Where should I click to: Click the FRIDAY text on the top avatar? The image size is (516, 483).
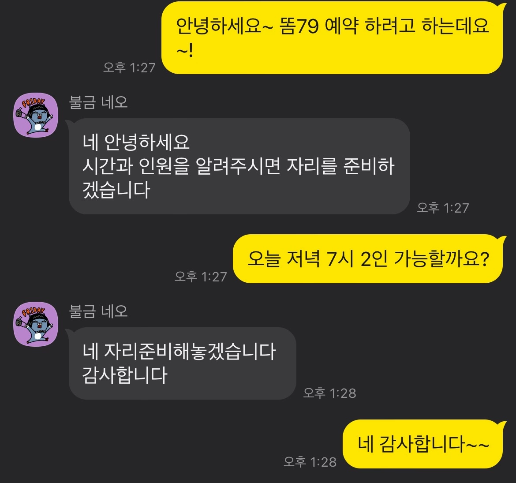click(33, 102)
